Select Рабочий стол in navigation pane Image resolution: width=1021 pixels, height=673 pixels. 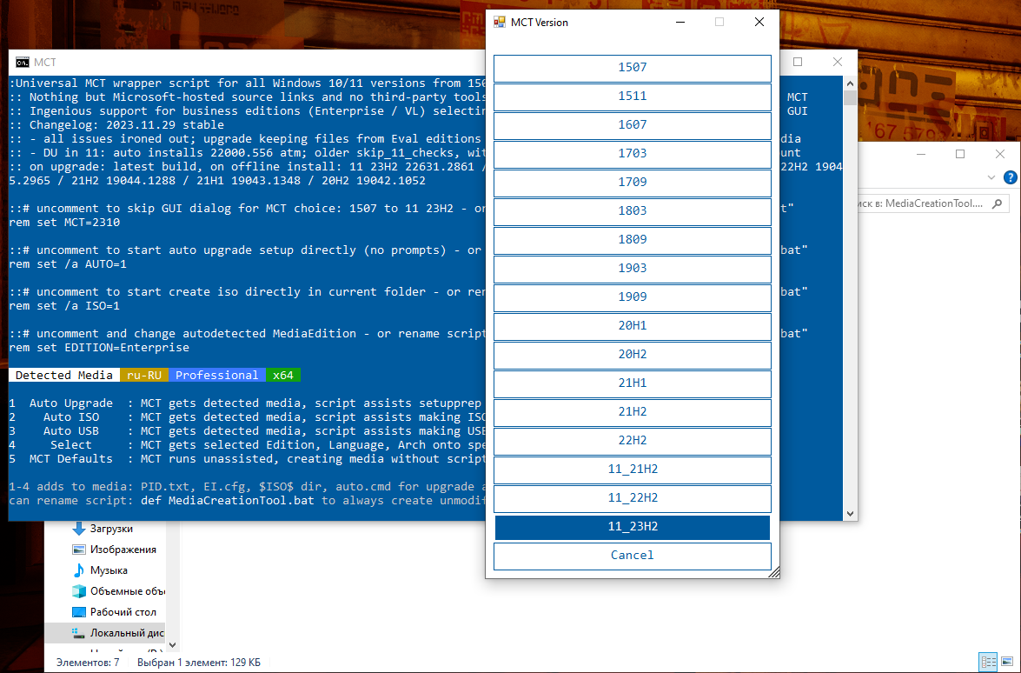coord(121,612)
